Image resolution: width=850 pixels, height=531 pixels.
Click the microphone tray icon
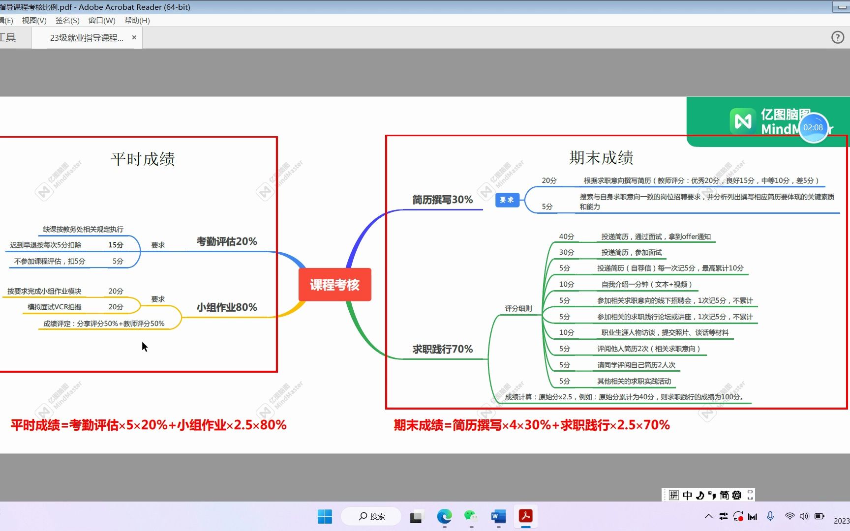770,516
